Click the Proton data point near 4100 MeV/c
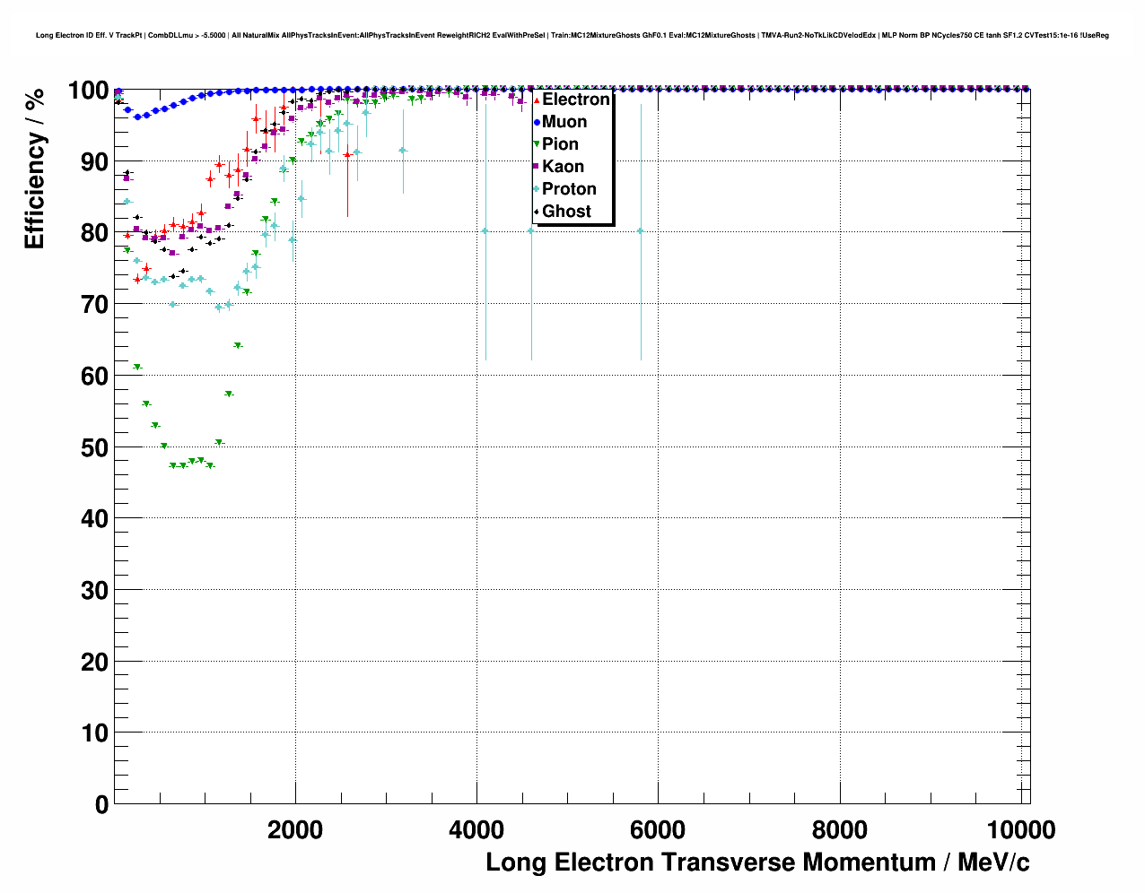The width and height of the screenshot is (1145, 893). [x=485, y=230]
